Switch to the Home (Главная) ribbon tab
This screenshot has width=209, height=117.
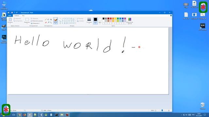point(17,16)
